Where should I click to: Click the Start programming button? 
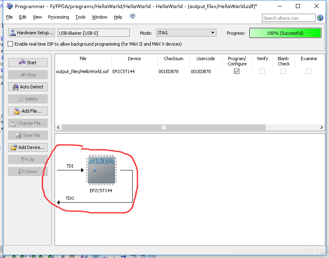[28, 63]
